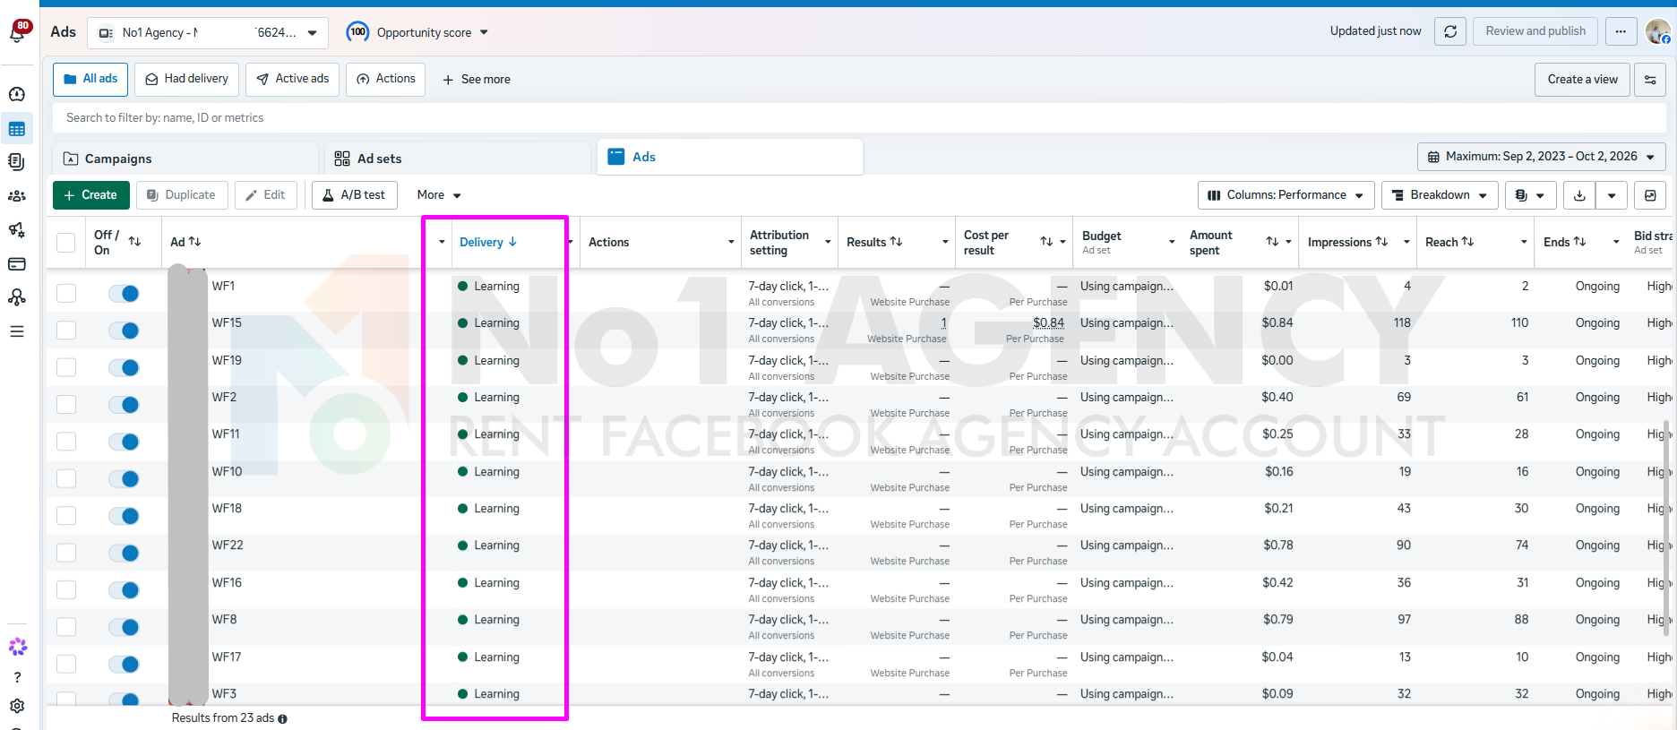Sort by the Results column header

click(x=874, y=243)
